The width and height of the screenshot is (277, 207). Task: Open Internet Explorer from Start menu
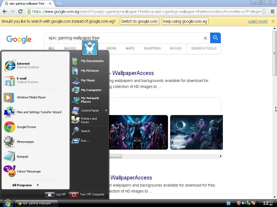point(35,65)
